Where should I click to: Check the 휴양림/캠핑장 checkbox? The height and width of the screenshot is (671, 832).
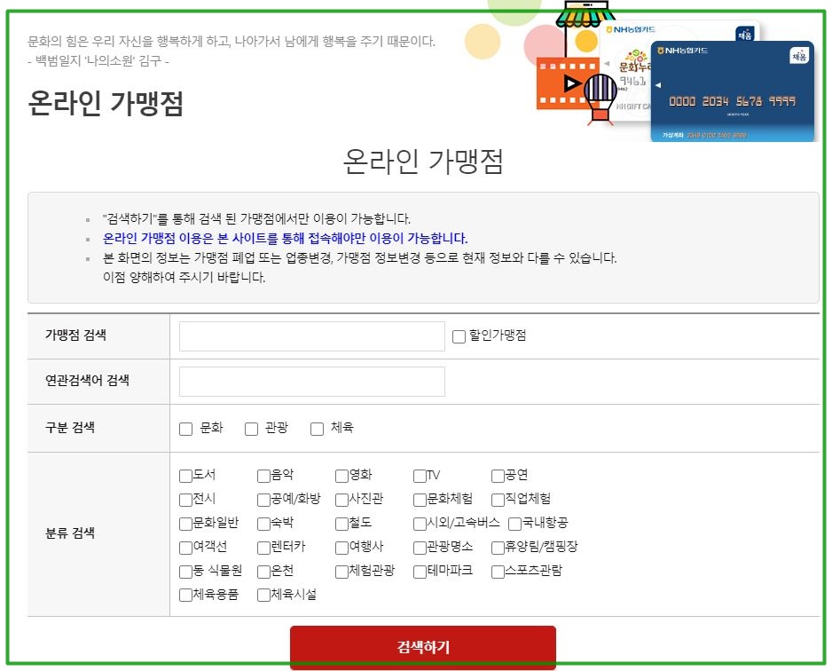tap(495, 548)
